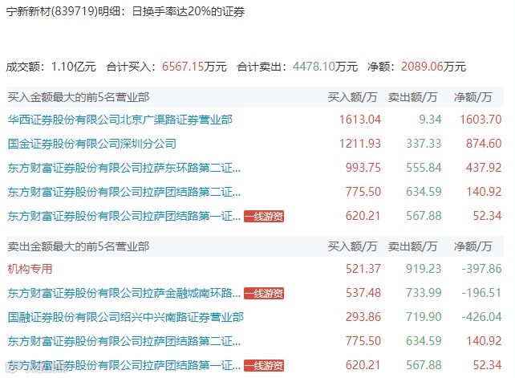Select the buy amount 993.75
This screenshot has height=378, width=515.
coord(363,168)
